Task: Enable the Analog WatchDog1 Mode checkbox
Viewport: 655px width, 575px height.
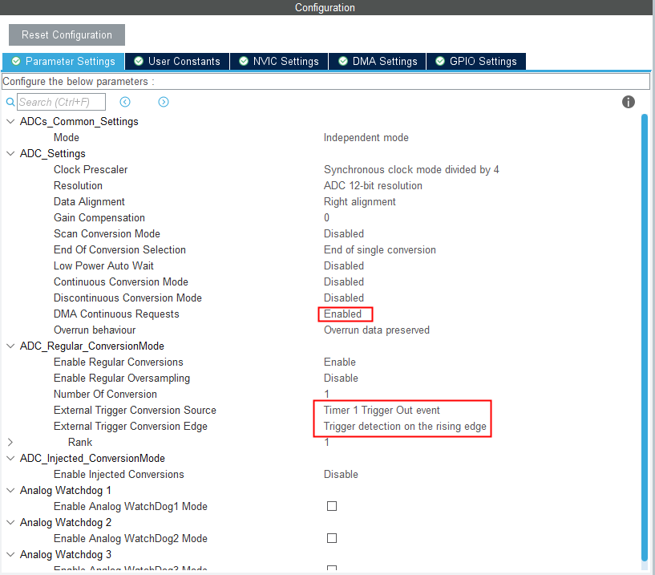Action: (x=332, y=506)
